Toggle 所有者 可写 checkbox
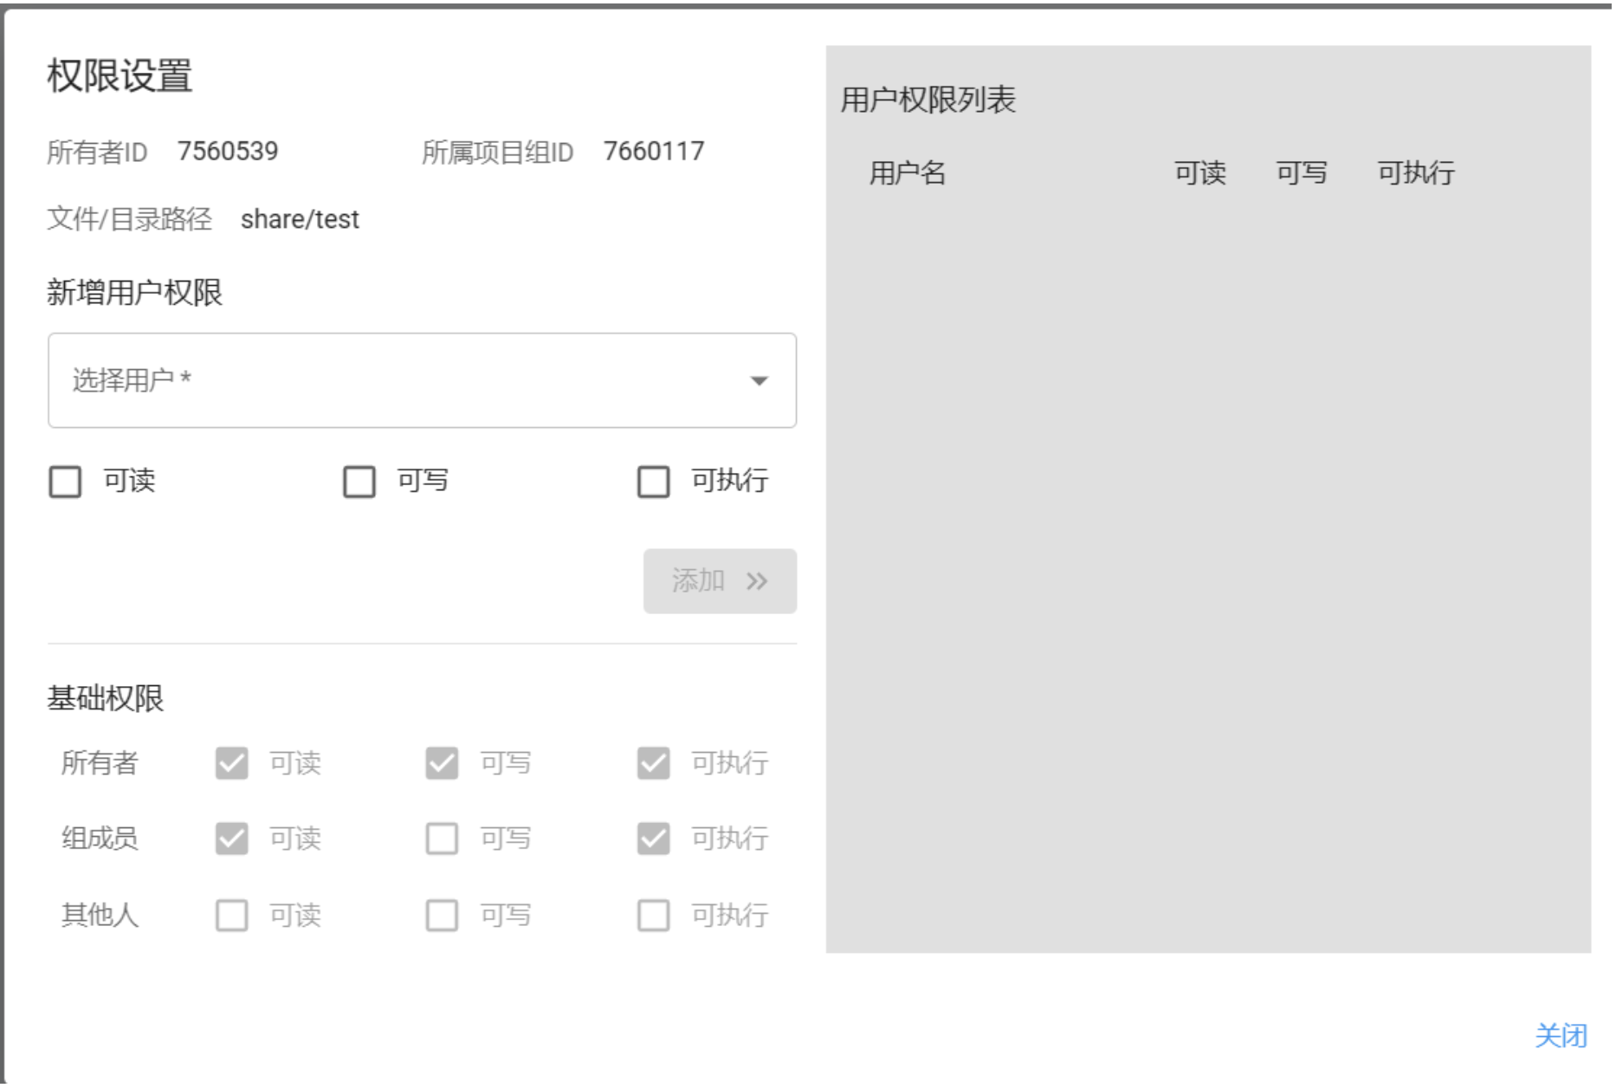 [x=442, y=763]
